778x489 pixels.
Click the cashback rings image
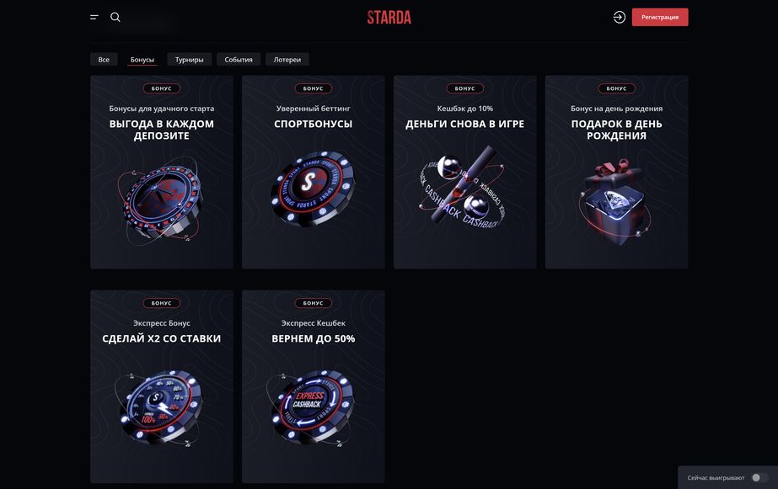tap(464, 192)
